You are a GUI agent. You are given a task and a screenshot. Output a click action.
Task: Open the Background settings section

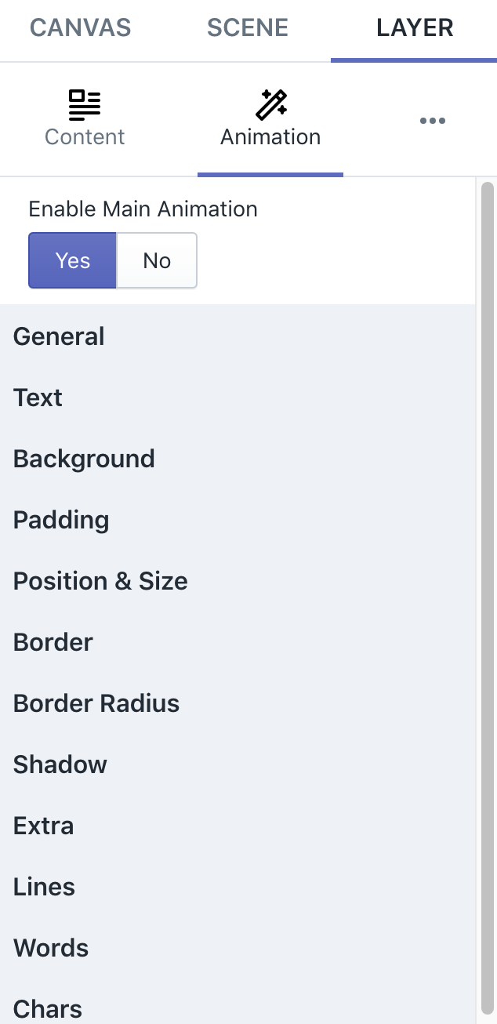click(x=84, y=459)
